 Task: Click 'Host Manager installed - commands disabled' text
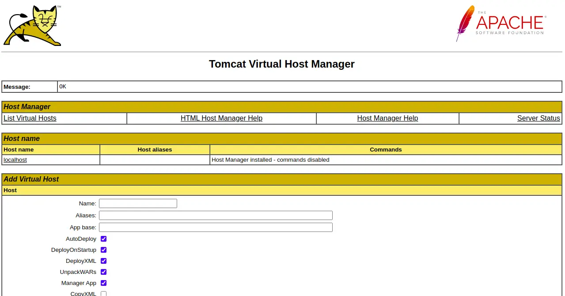point(270,160)
